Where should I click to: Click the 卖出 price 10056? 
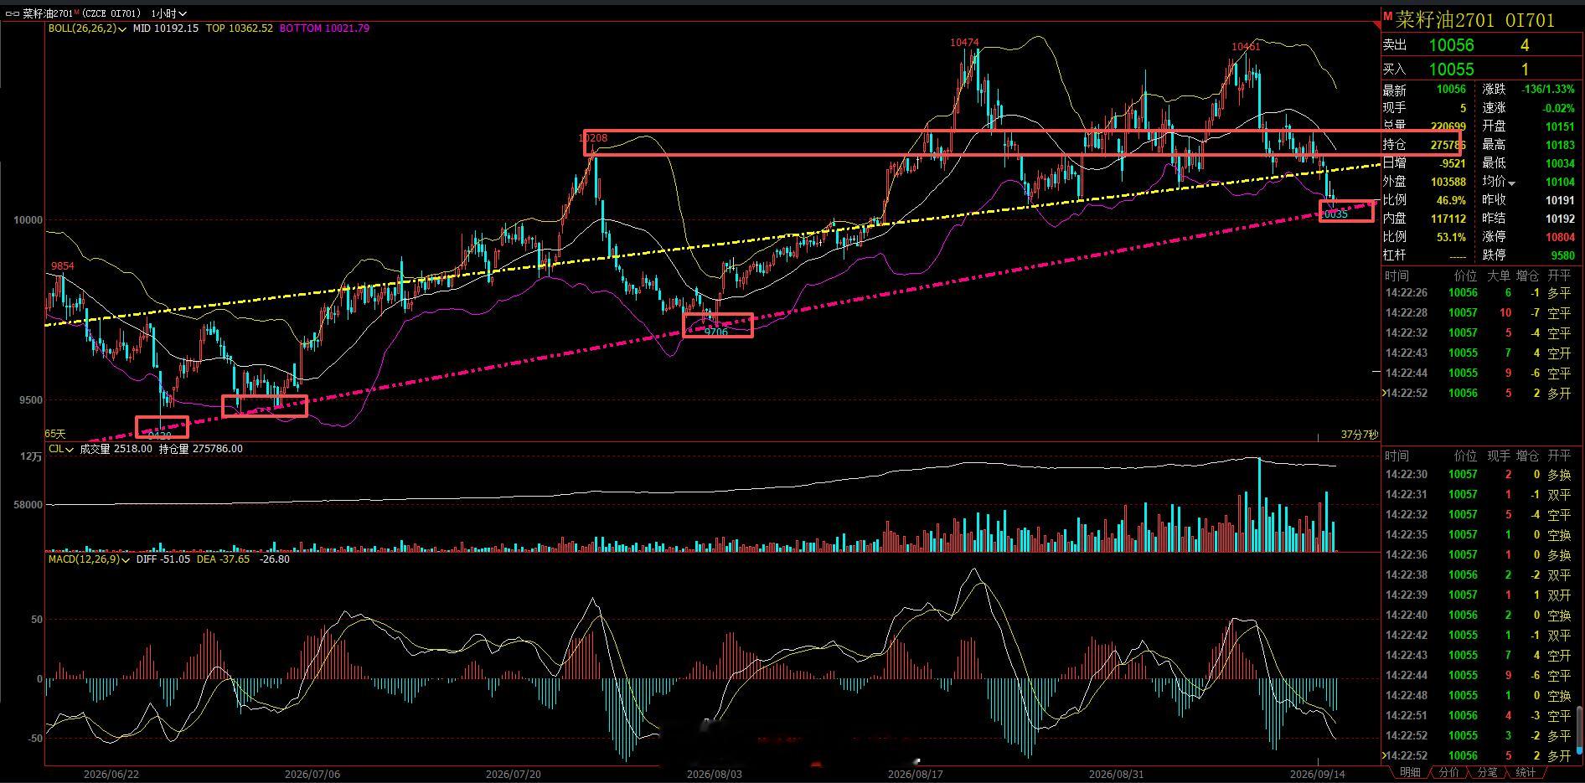1451,45
